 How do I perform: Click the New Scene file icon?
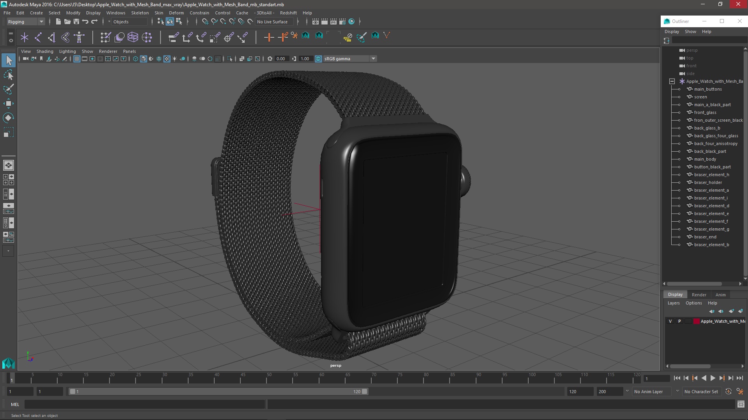point(58,22)
